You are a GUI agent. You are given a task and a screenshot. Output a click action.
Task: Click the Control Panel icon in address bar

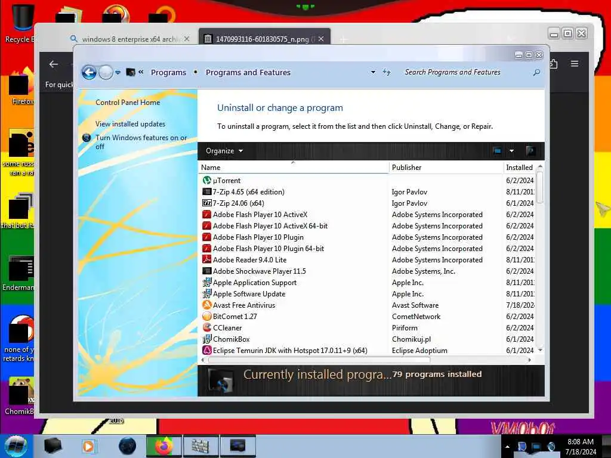[x=131, y=72]
